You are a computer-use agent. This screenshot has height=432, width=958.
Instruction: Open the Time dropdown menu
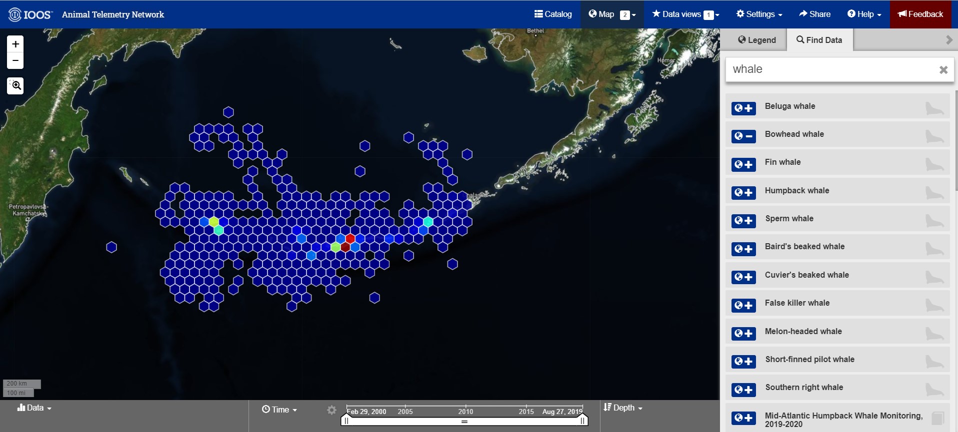279,410
